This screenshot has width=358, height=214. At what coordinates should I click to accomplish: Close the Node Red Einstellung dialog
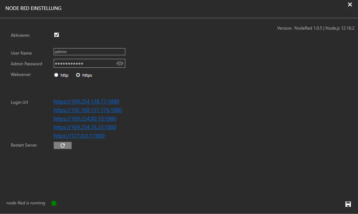point(350,5)
